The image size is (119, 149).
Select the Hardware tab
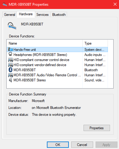(26, 14)
